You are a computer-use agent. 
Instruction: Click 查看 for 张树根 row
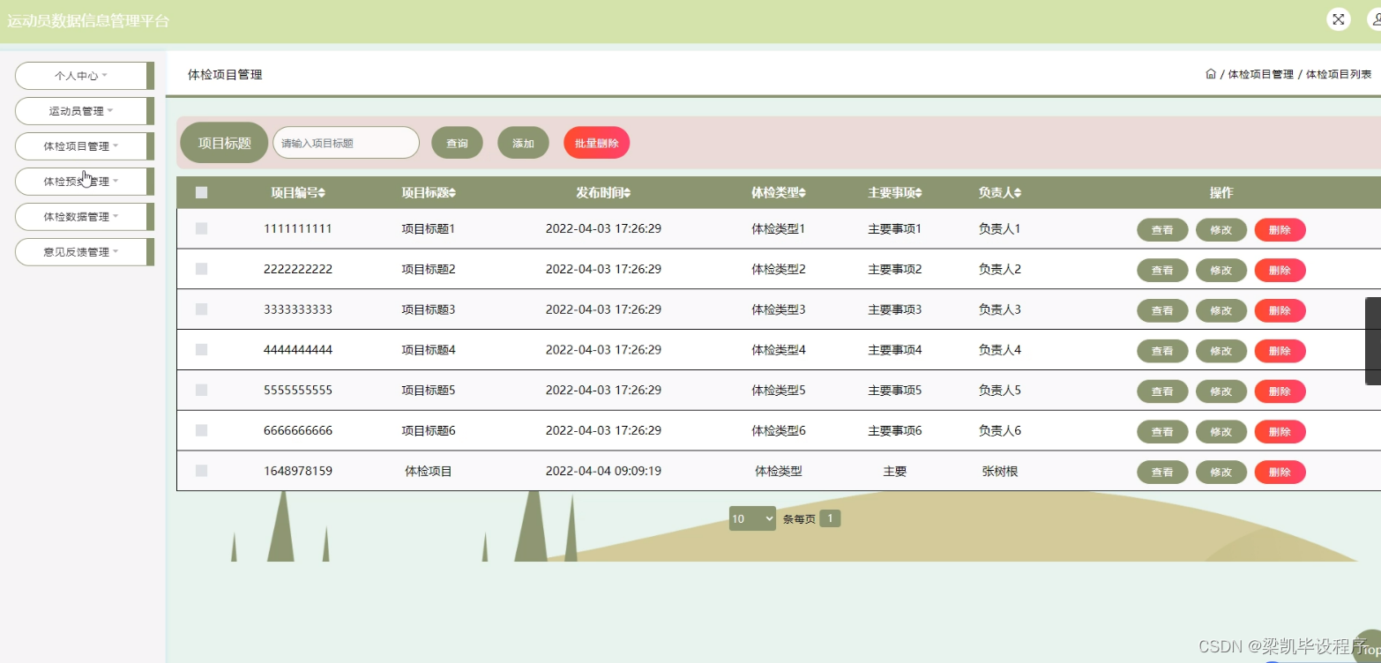pyautogui.click(x=1162, y=473)
